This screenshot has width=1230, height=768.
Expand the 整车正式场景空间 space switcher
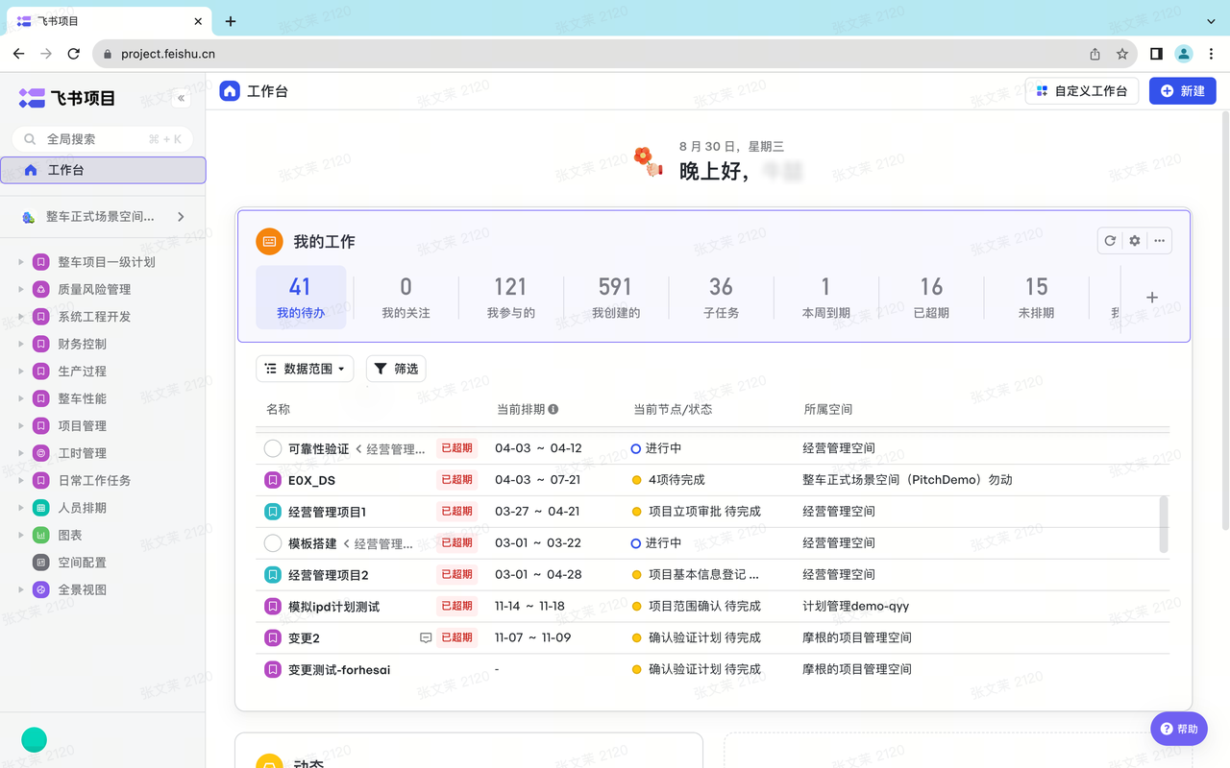(x=181, y=217)
